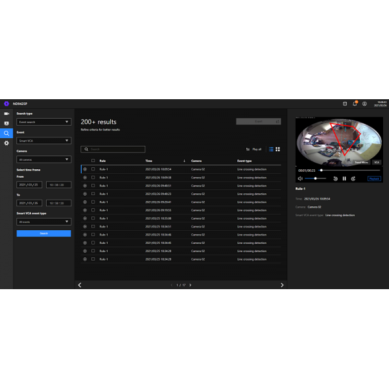
Task: Click the blue Search button
Action: point(43,233)
